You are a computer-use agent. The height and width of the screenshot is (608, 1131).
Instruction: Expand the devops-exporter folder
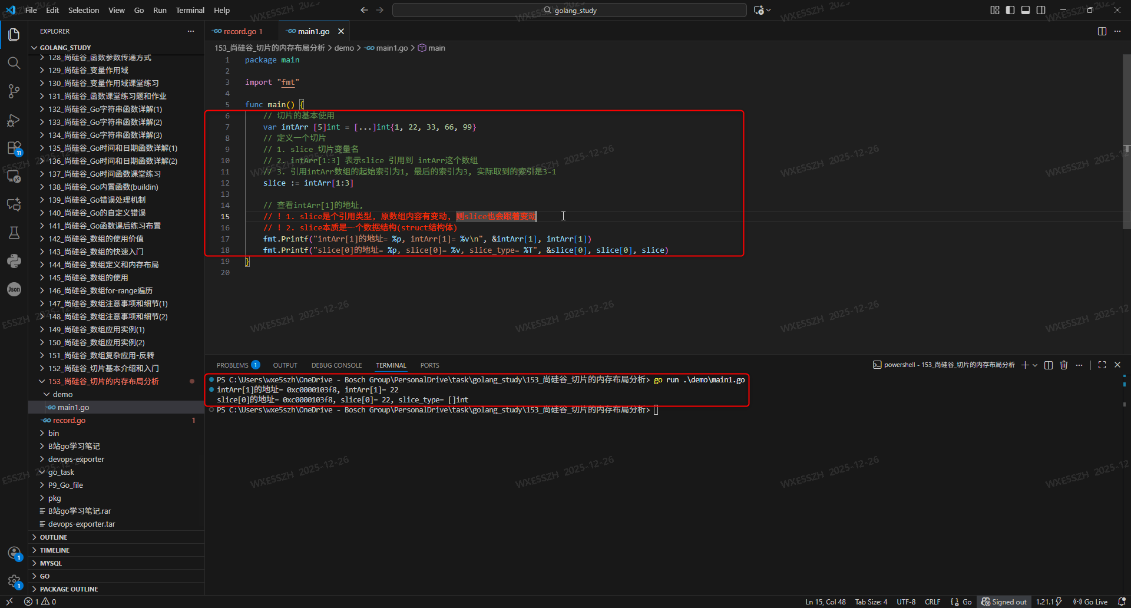[76, 459]
